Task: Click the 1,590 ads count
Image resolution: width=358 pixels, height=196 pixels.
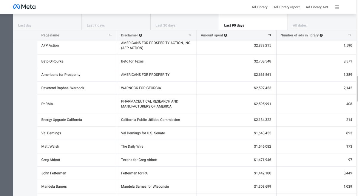Action: [x=348, y=45]
